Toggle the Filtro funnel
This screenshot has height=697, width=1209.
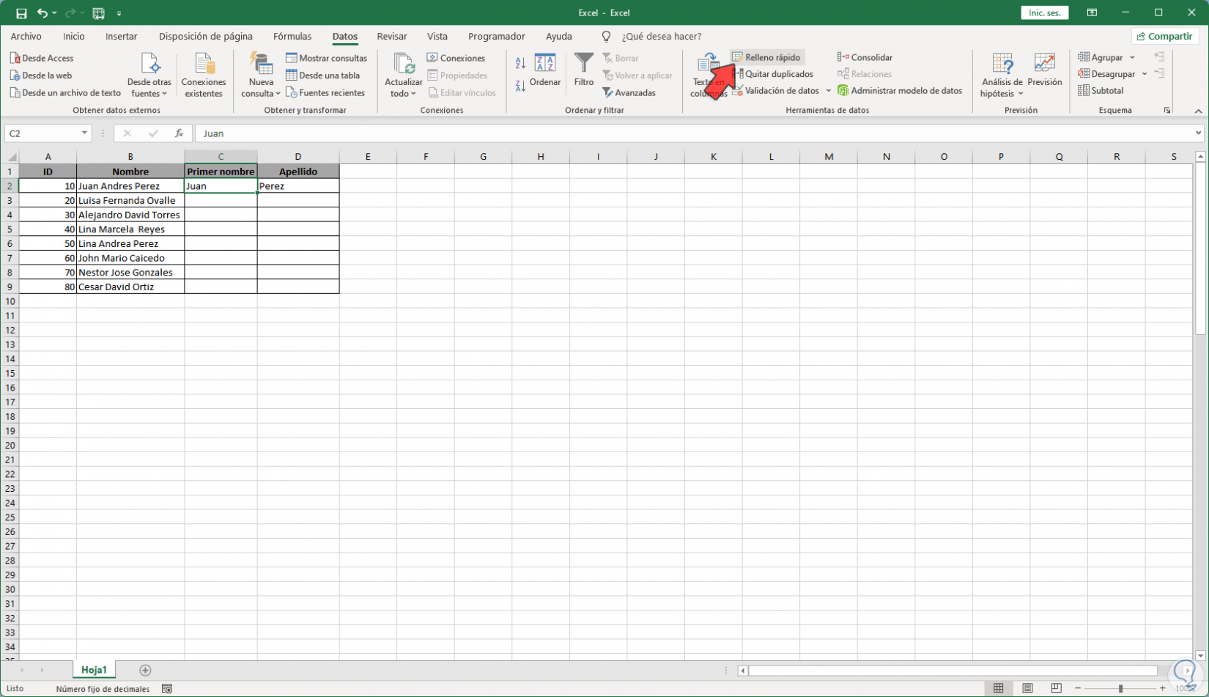584,70
